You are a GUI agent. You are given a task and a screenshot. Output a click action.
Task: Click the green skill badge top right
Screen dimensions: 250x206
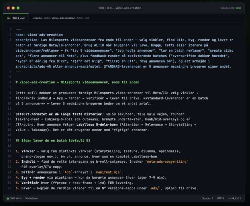click(x=239, y=8)
